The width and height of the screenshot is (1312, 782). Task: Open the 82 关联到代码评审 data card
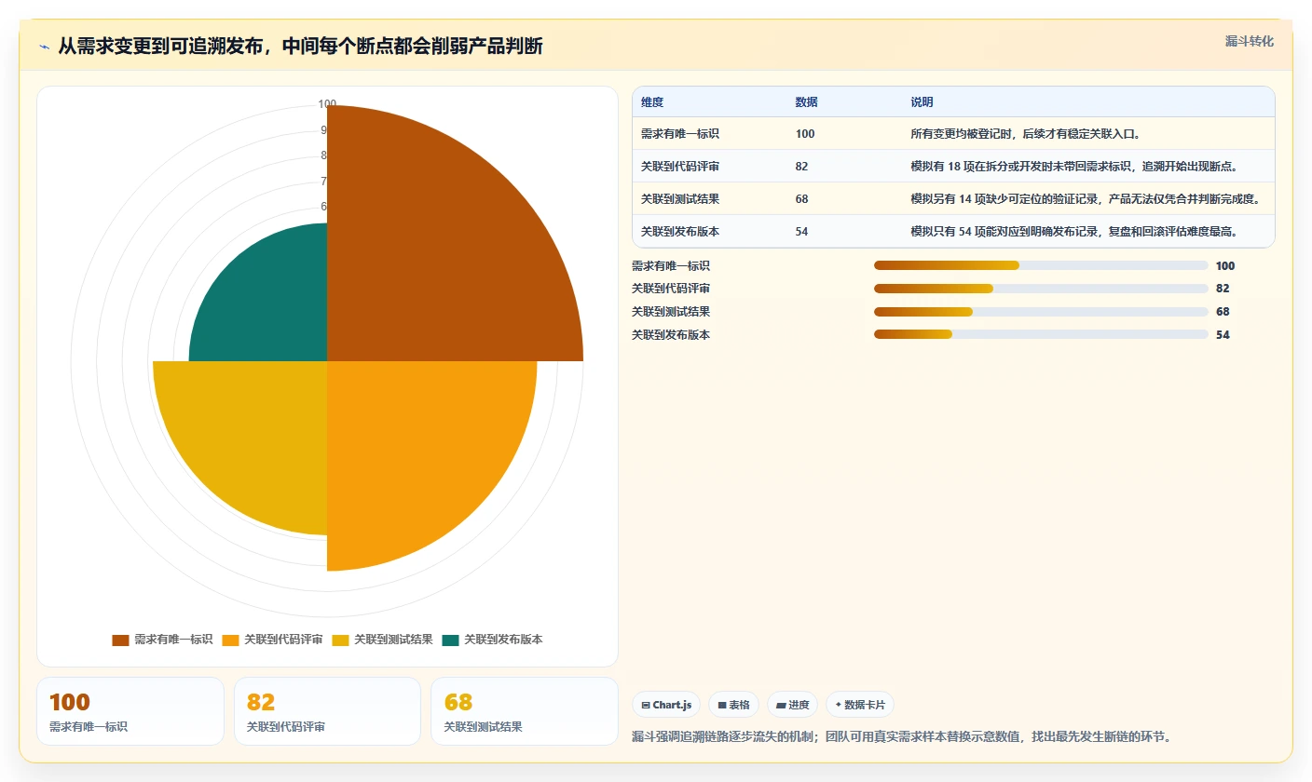pyautogui.click(x=327, y=711)
